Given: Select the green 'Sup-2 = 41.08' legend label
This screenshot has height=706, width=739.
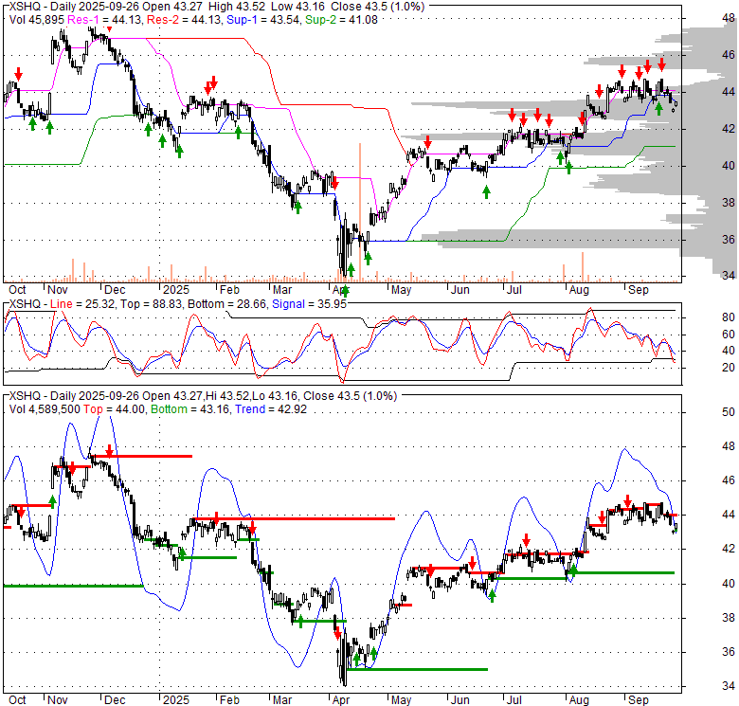Looking at the screenshot, I should pyautogui.click(x=341, y=20).
